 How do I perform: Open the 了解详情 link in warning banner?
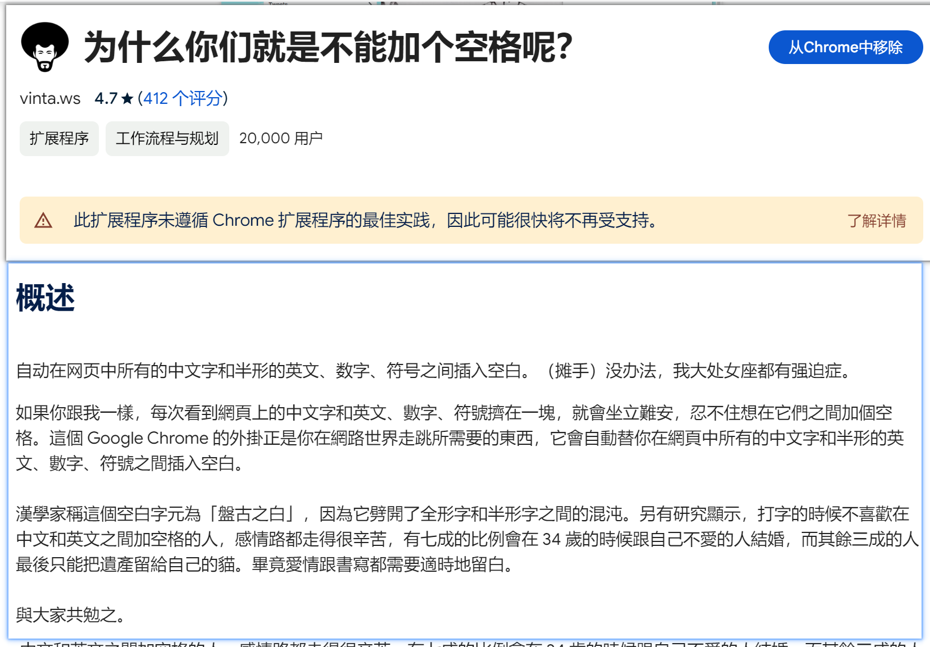click(877, 221)
